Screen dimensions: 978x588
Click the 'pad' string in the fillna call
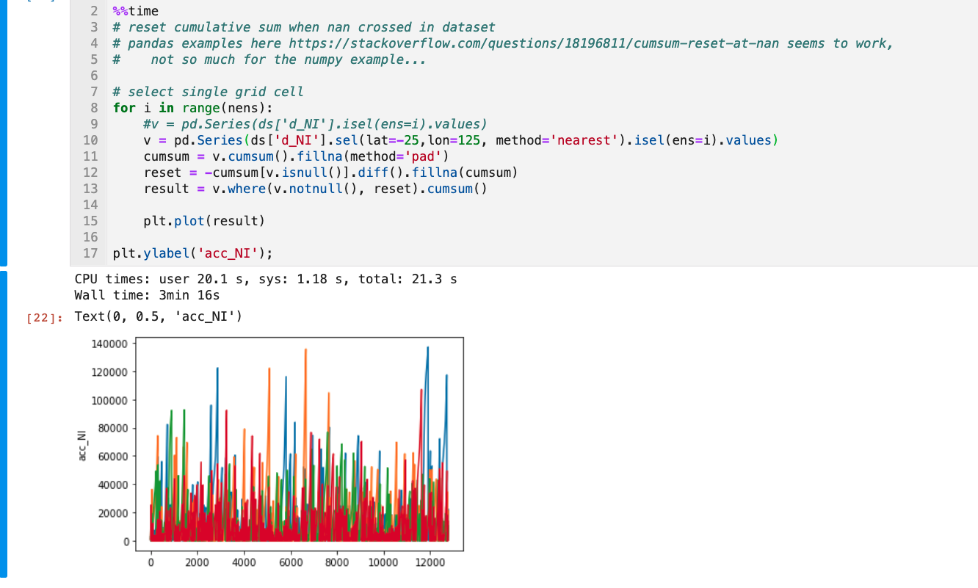point(422,156)
